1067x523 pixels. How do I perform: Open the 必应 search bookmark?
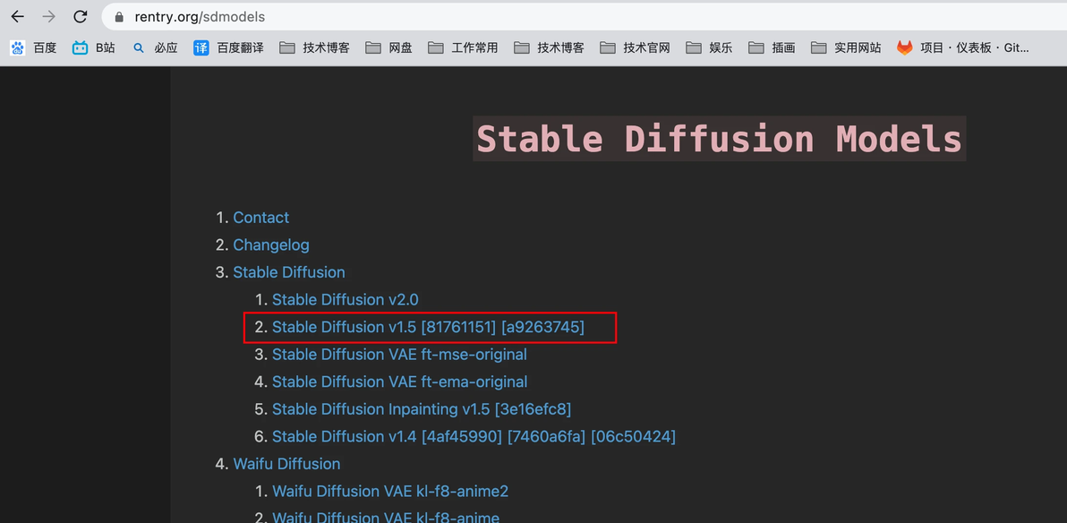coord(155,47)
